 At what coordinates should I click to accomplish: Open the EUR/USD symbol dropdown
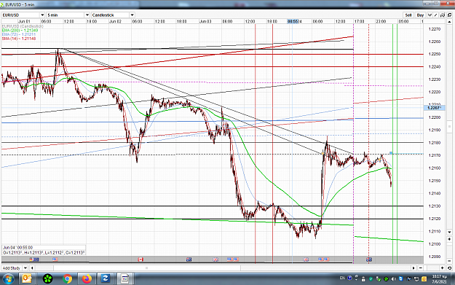(42, 15)
